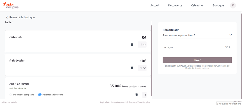Open the Calendrier page
Screen dimensions: 242x105
(197, 5)
